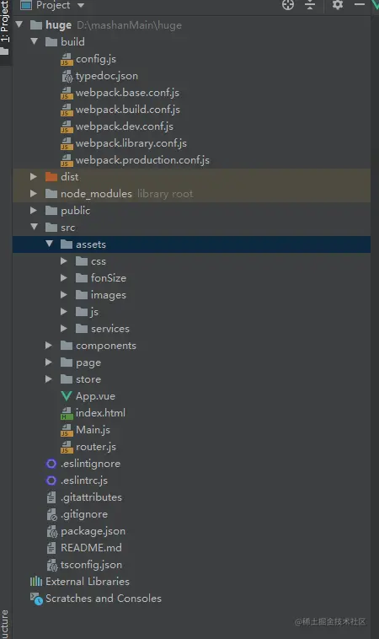Collapse the src folder arrow
Image resolution: width=379 pixels, height=639 pixels.
[35, 227]
